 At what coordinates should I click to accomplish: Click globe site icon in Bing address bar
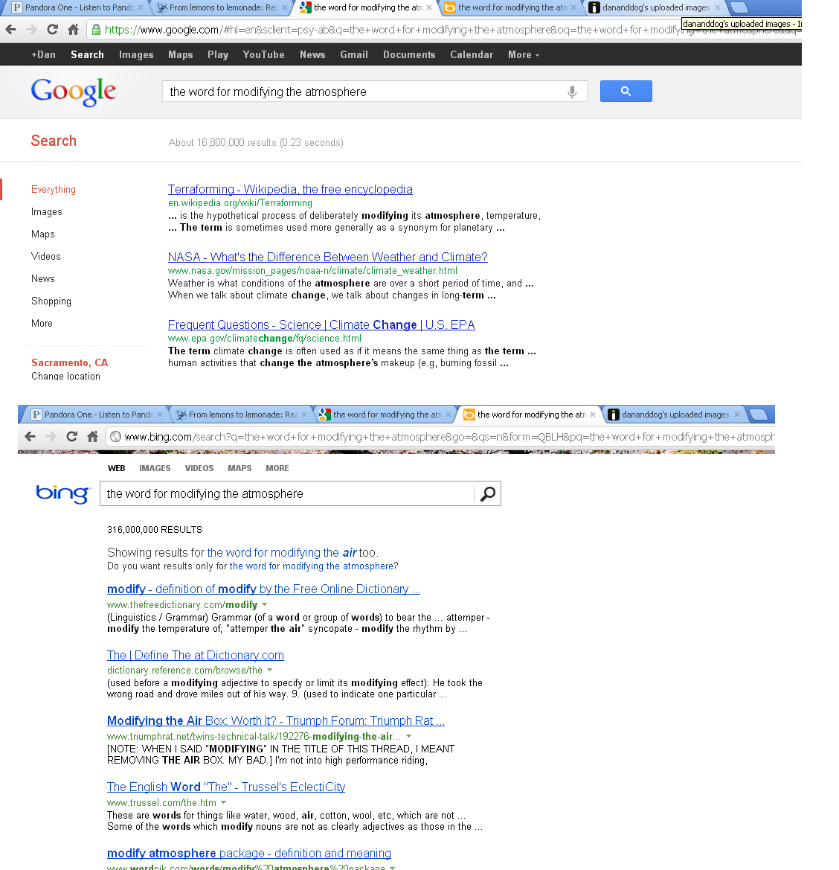(115, 437)
